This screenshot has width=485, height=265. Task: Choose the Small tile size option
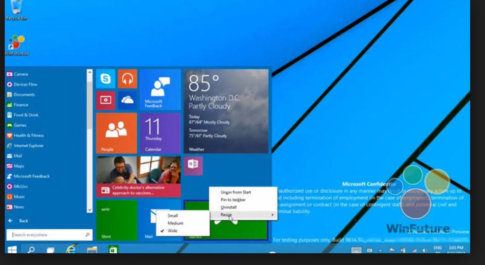click(173, 216)
